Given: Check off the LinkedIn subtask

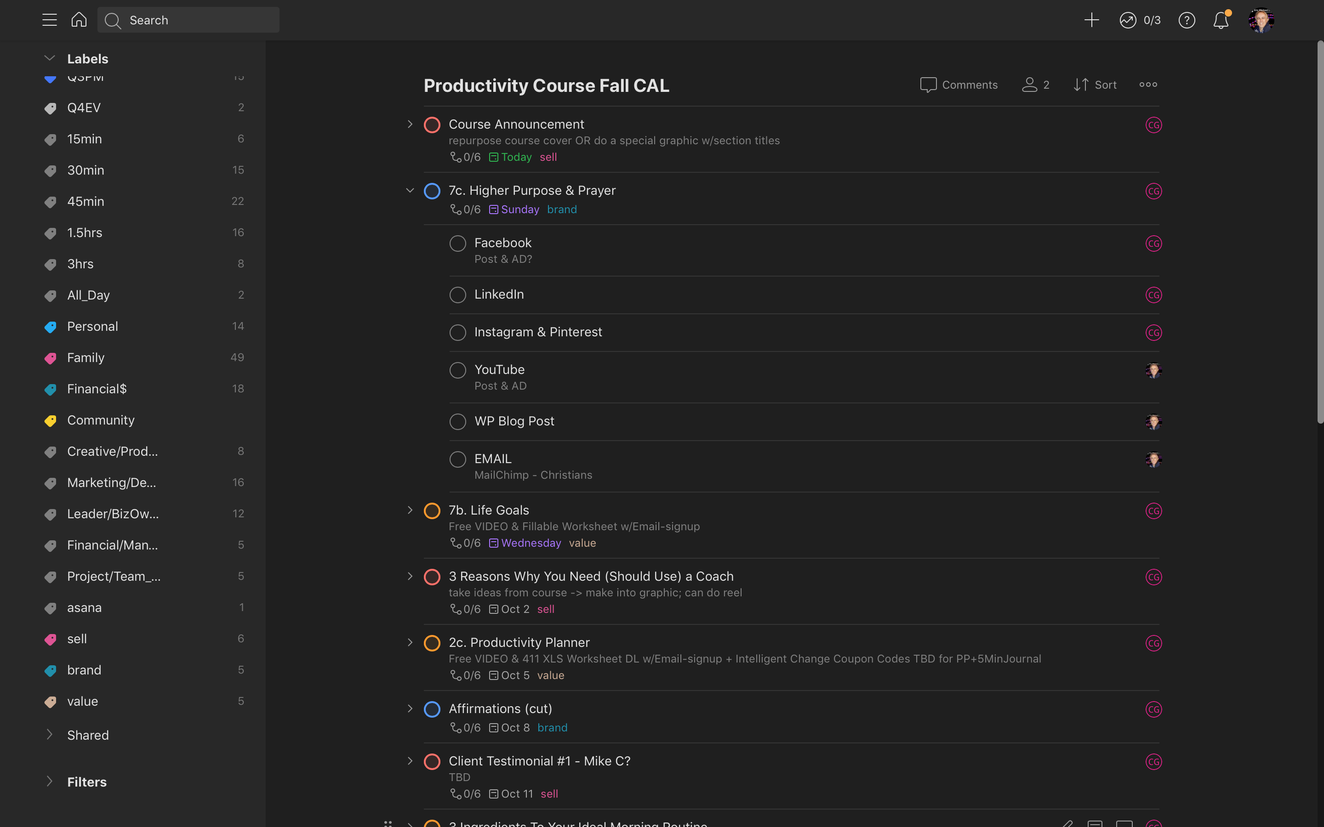Looking at the screenshot, I should click(457, 295).
